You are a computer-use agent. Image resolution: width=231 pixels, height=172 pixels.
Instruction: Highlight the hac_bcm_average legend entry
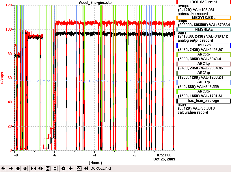coord(204,101)
